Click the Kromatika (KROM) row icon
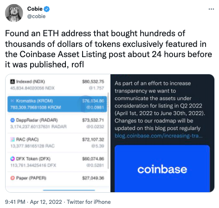Image resolution: width=219 pixels, height=208 pixels. 13,101
